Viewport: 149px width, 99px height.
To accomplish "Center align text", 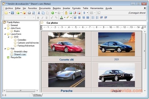I will tap(79, 18).
